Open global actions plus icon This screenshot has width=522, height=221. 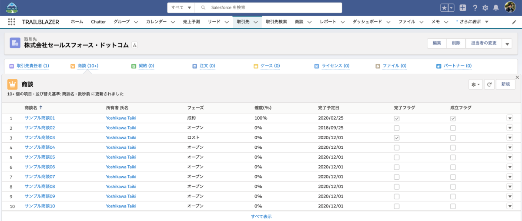pyautogui.click(x=463, y=8)
